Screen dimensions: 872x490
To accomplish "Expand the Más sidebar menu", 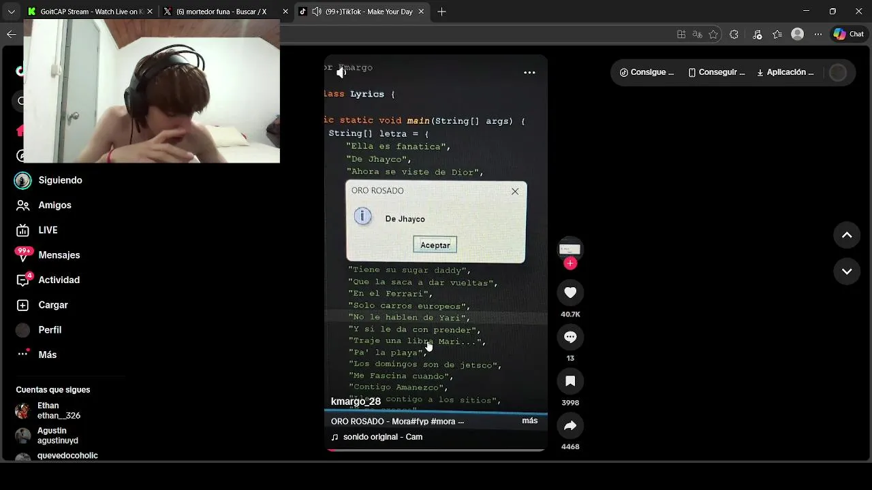I will point(47,355).
